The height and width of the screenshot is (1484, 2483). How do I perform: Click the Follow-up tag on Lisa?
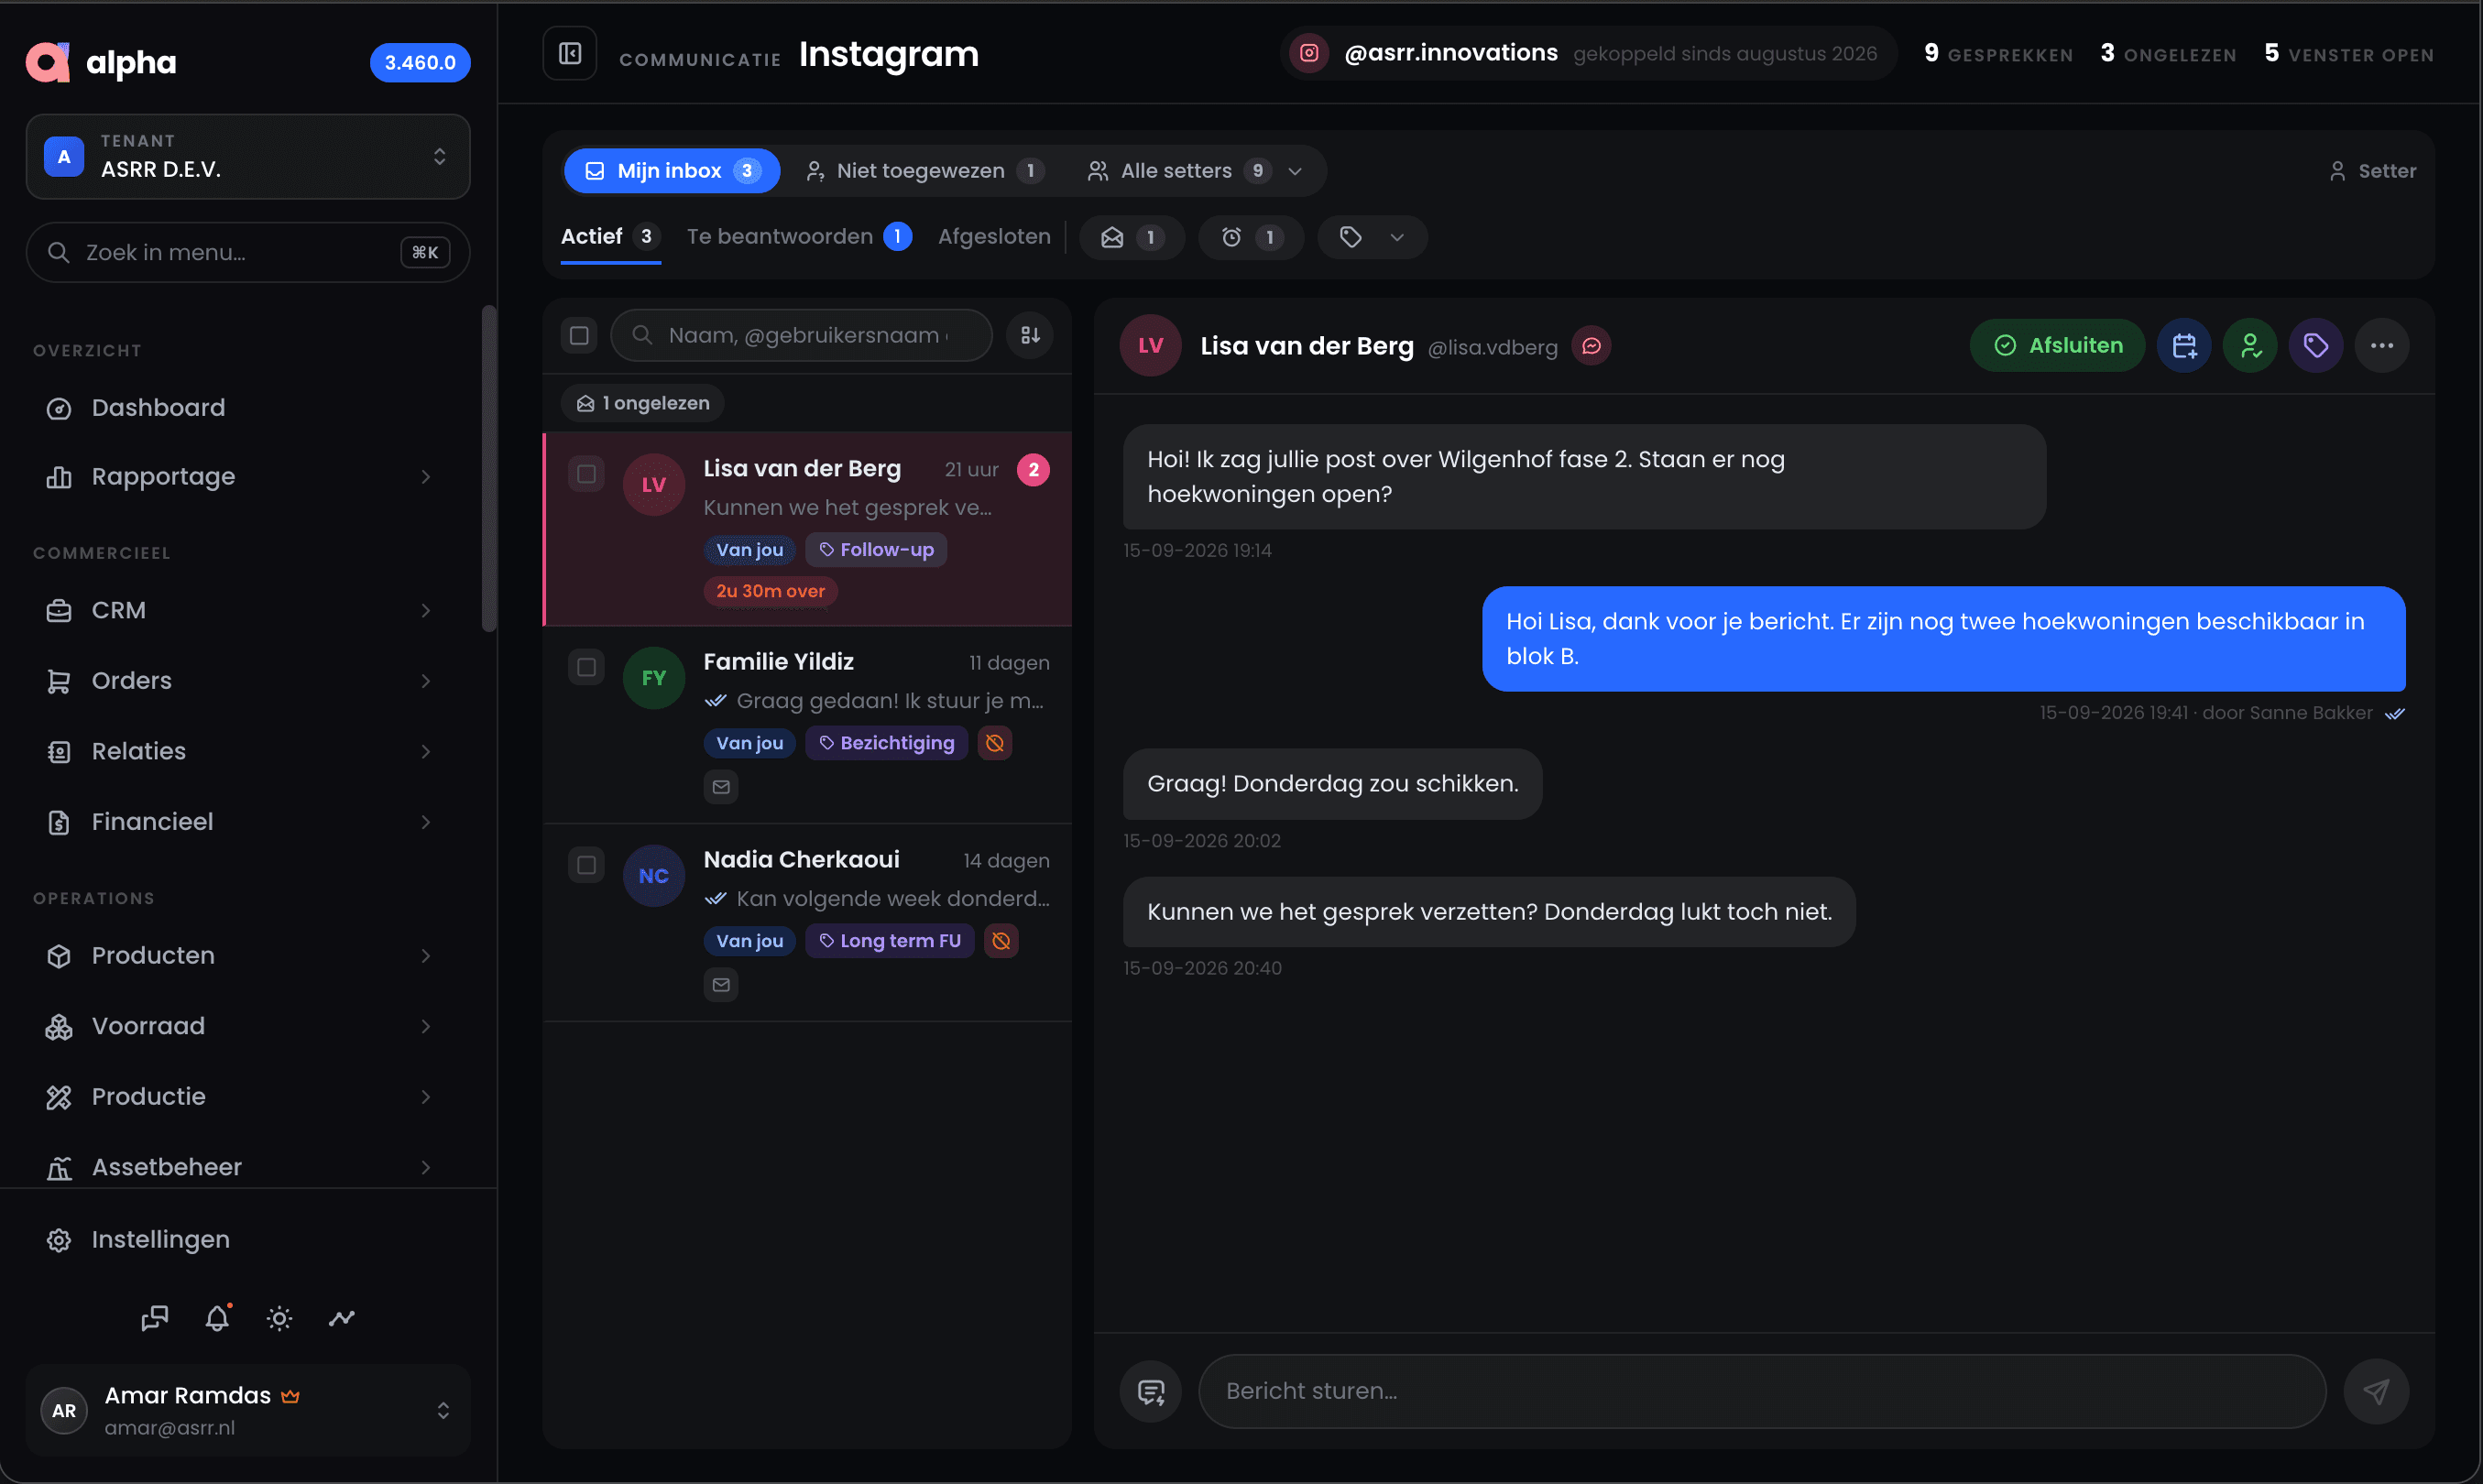point(876,550)
